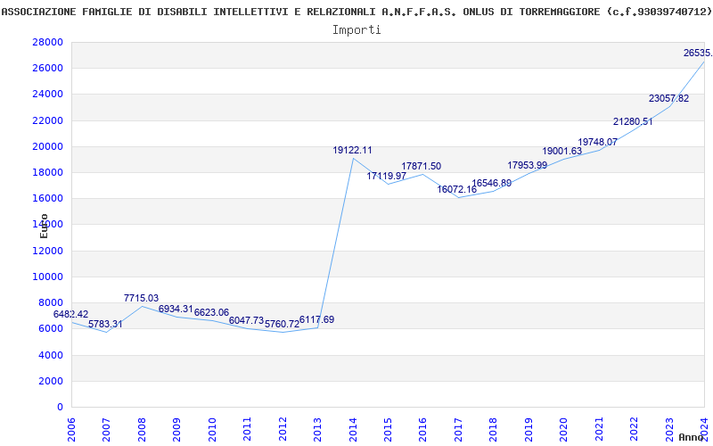Click the data label 19748.07
This screenshot has height=446, width=713.
(x=597, y=142)
